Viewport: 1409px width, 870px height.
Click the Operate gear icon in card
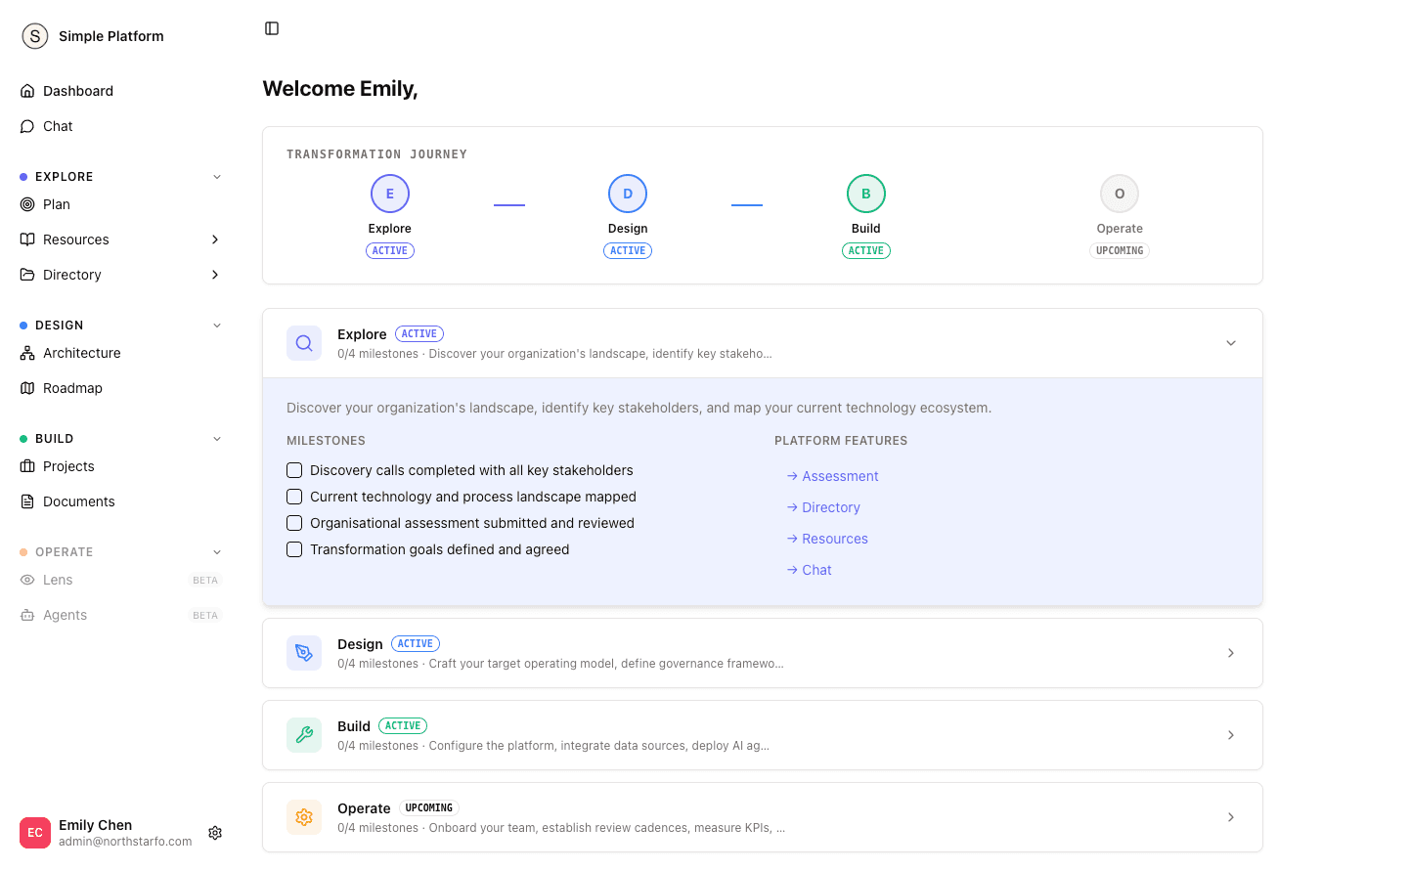click(304, 817)
